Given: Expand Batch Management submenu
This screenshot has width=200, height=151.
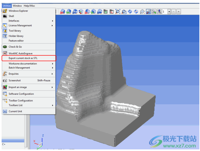Looking at the screenshot, I should click(29, 68).
